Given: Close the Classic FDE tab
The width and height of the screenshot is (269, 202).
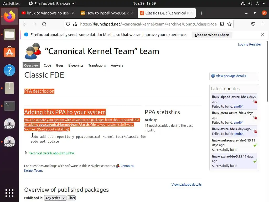Looking at the screenshot, I should [x=192, y=13].
